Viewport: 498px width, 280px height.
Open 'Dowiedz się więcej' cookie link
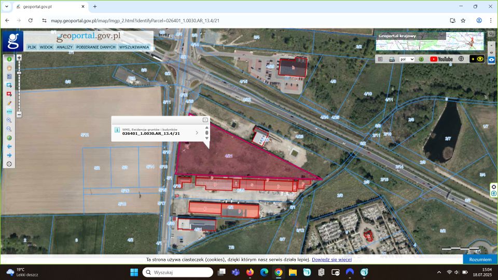click(331, 259)
